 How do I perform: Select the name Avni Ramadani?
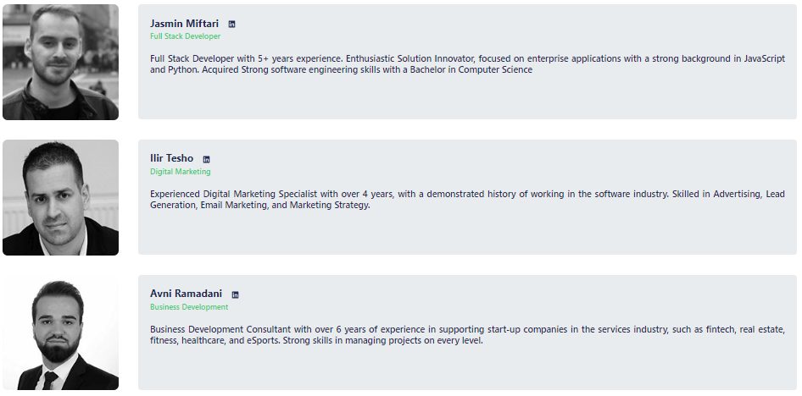187,294
